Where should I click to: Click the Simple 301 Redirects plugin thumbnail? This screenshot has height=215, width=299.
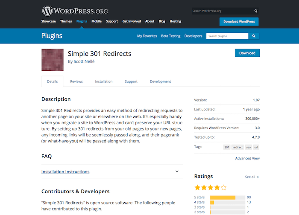click(x=53, y=60)
